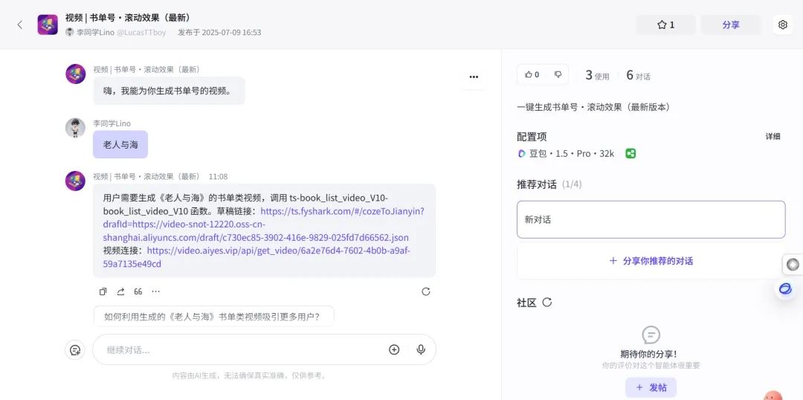
Task: Click author name 李同学Lino in header
Action: point(95,32)
